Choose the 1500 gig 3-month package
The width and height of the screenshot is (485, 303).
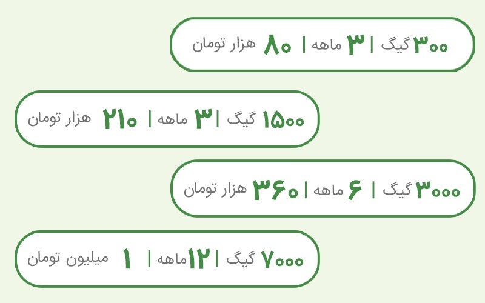pyautogui.click(x=167, y=119)
